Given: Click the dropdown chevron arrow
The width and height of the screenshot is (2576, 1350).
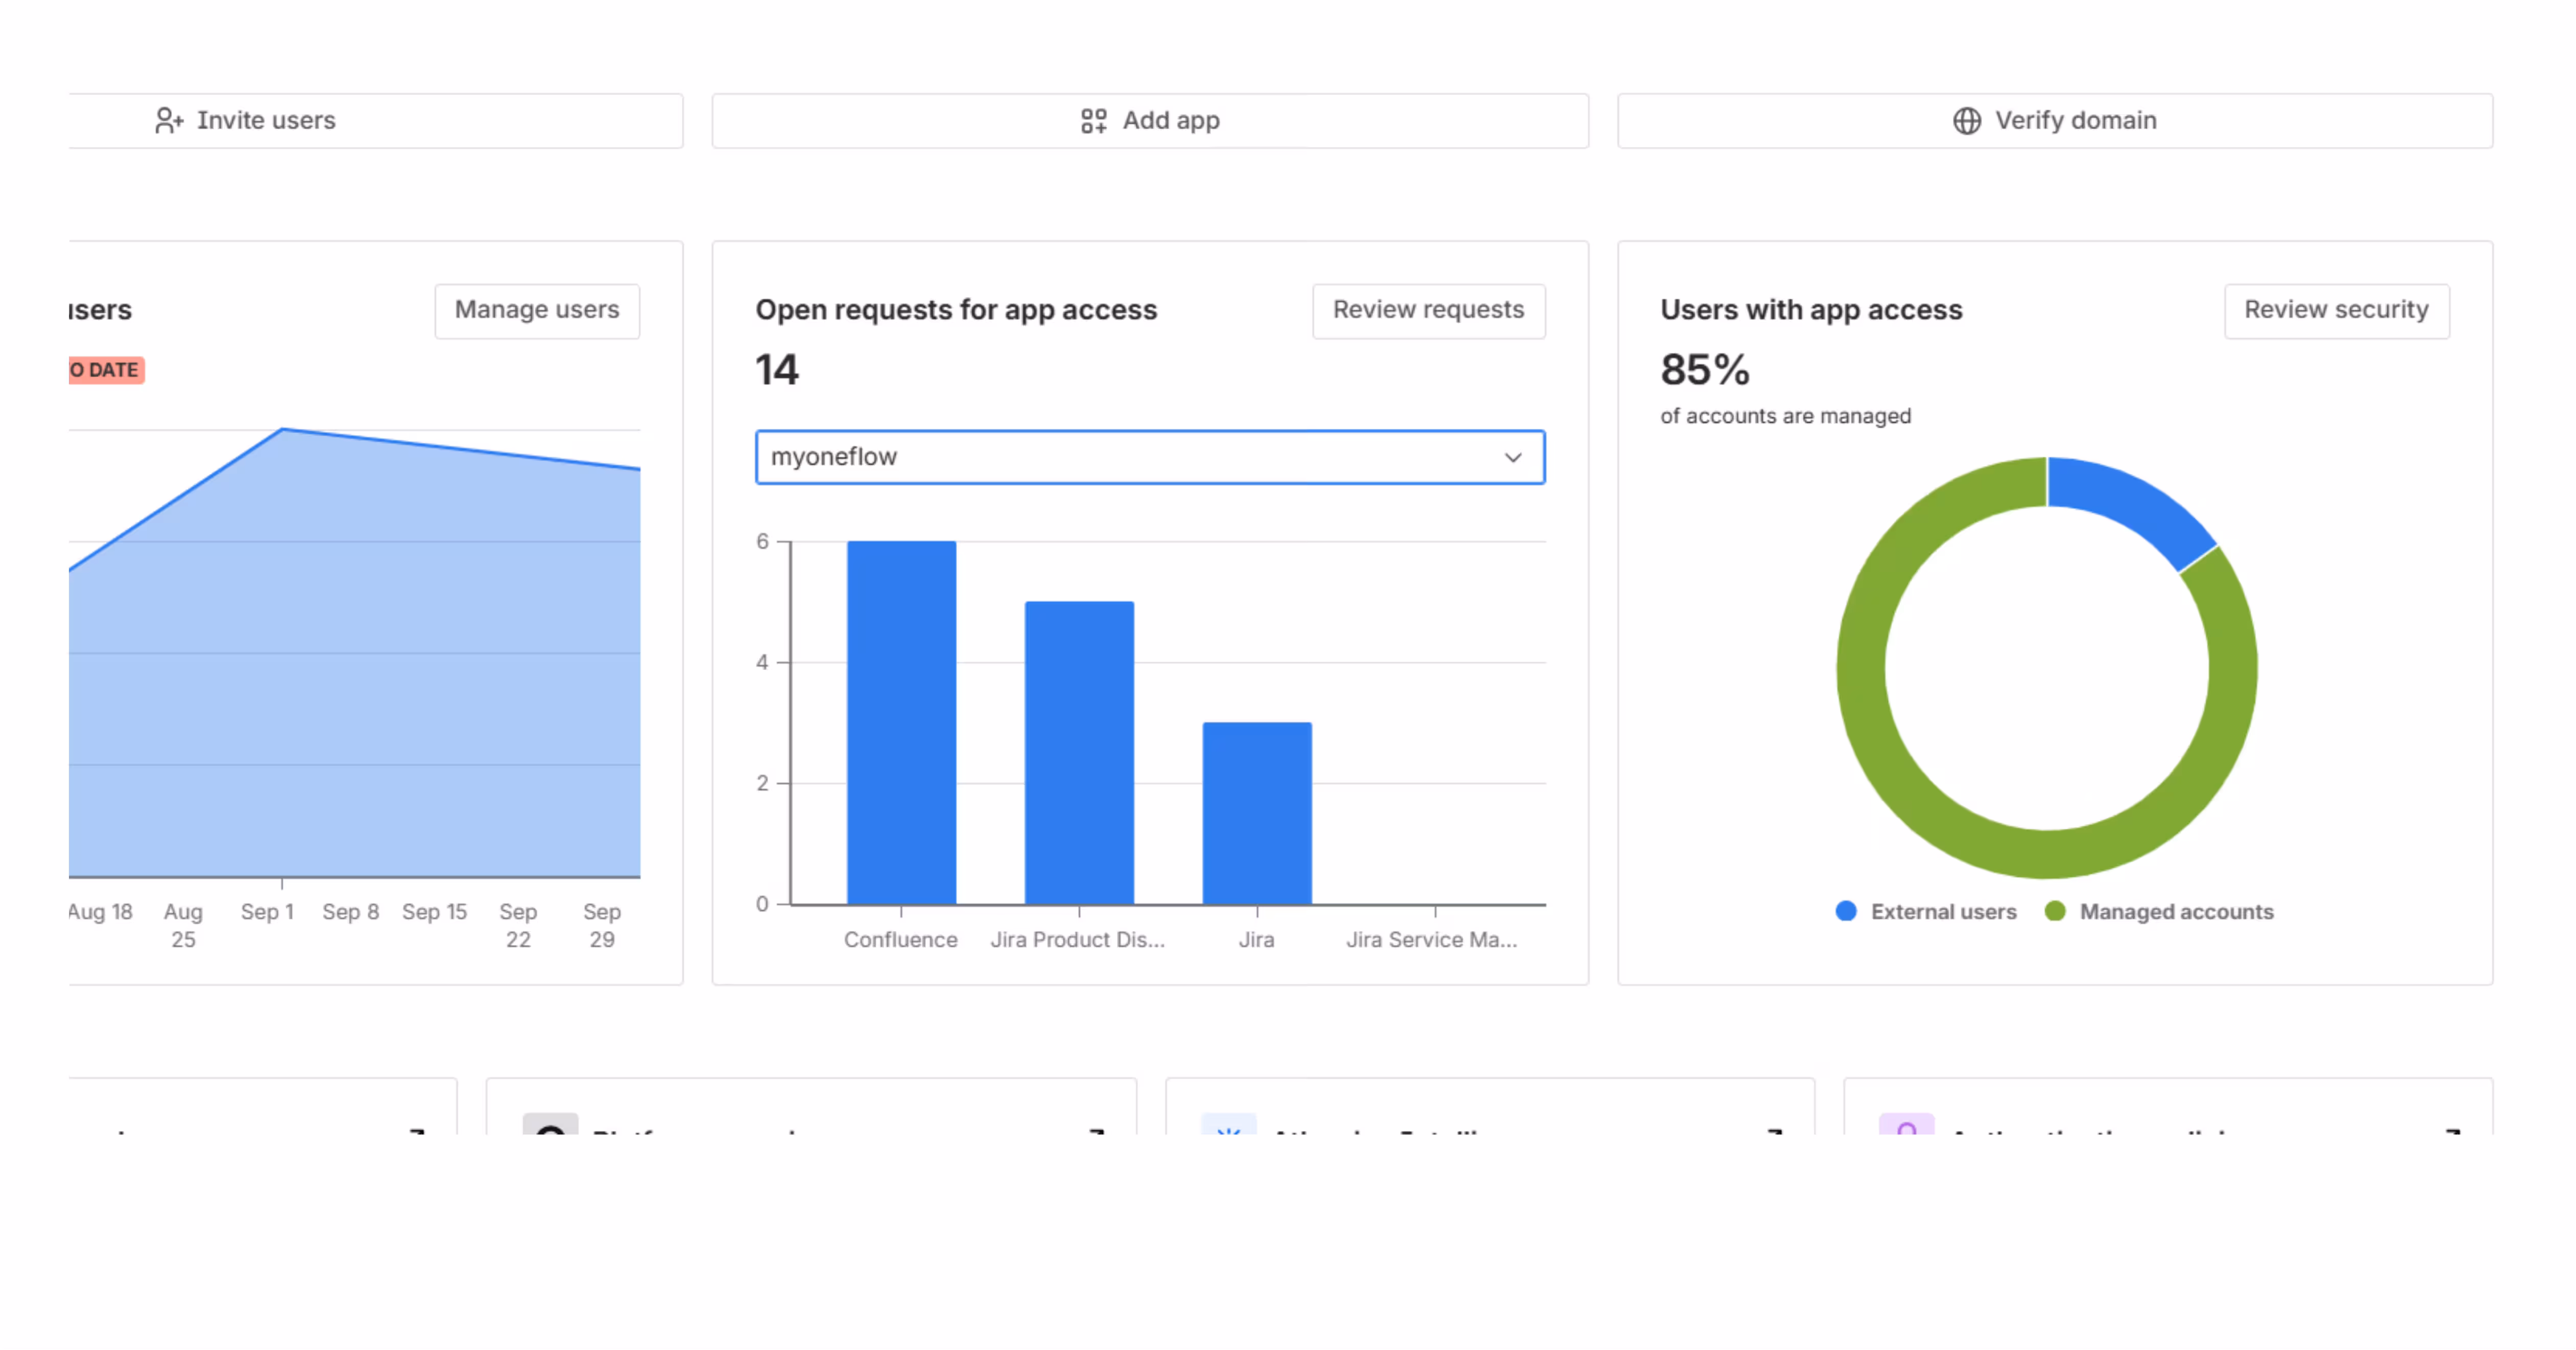Looking at the screenshot, I should pos(1512,457).
